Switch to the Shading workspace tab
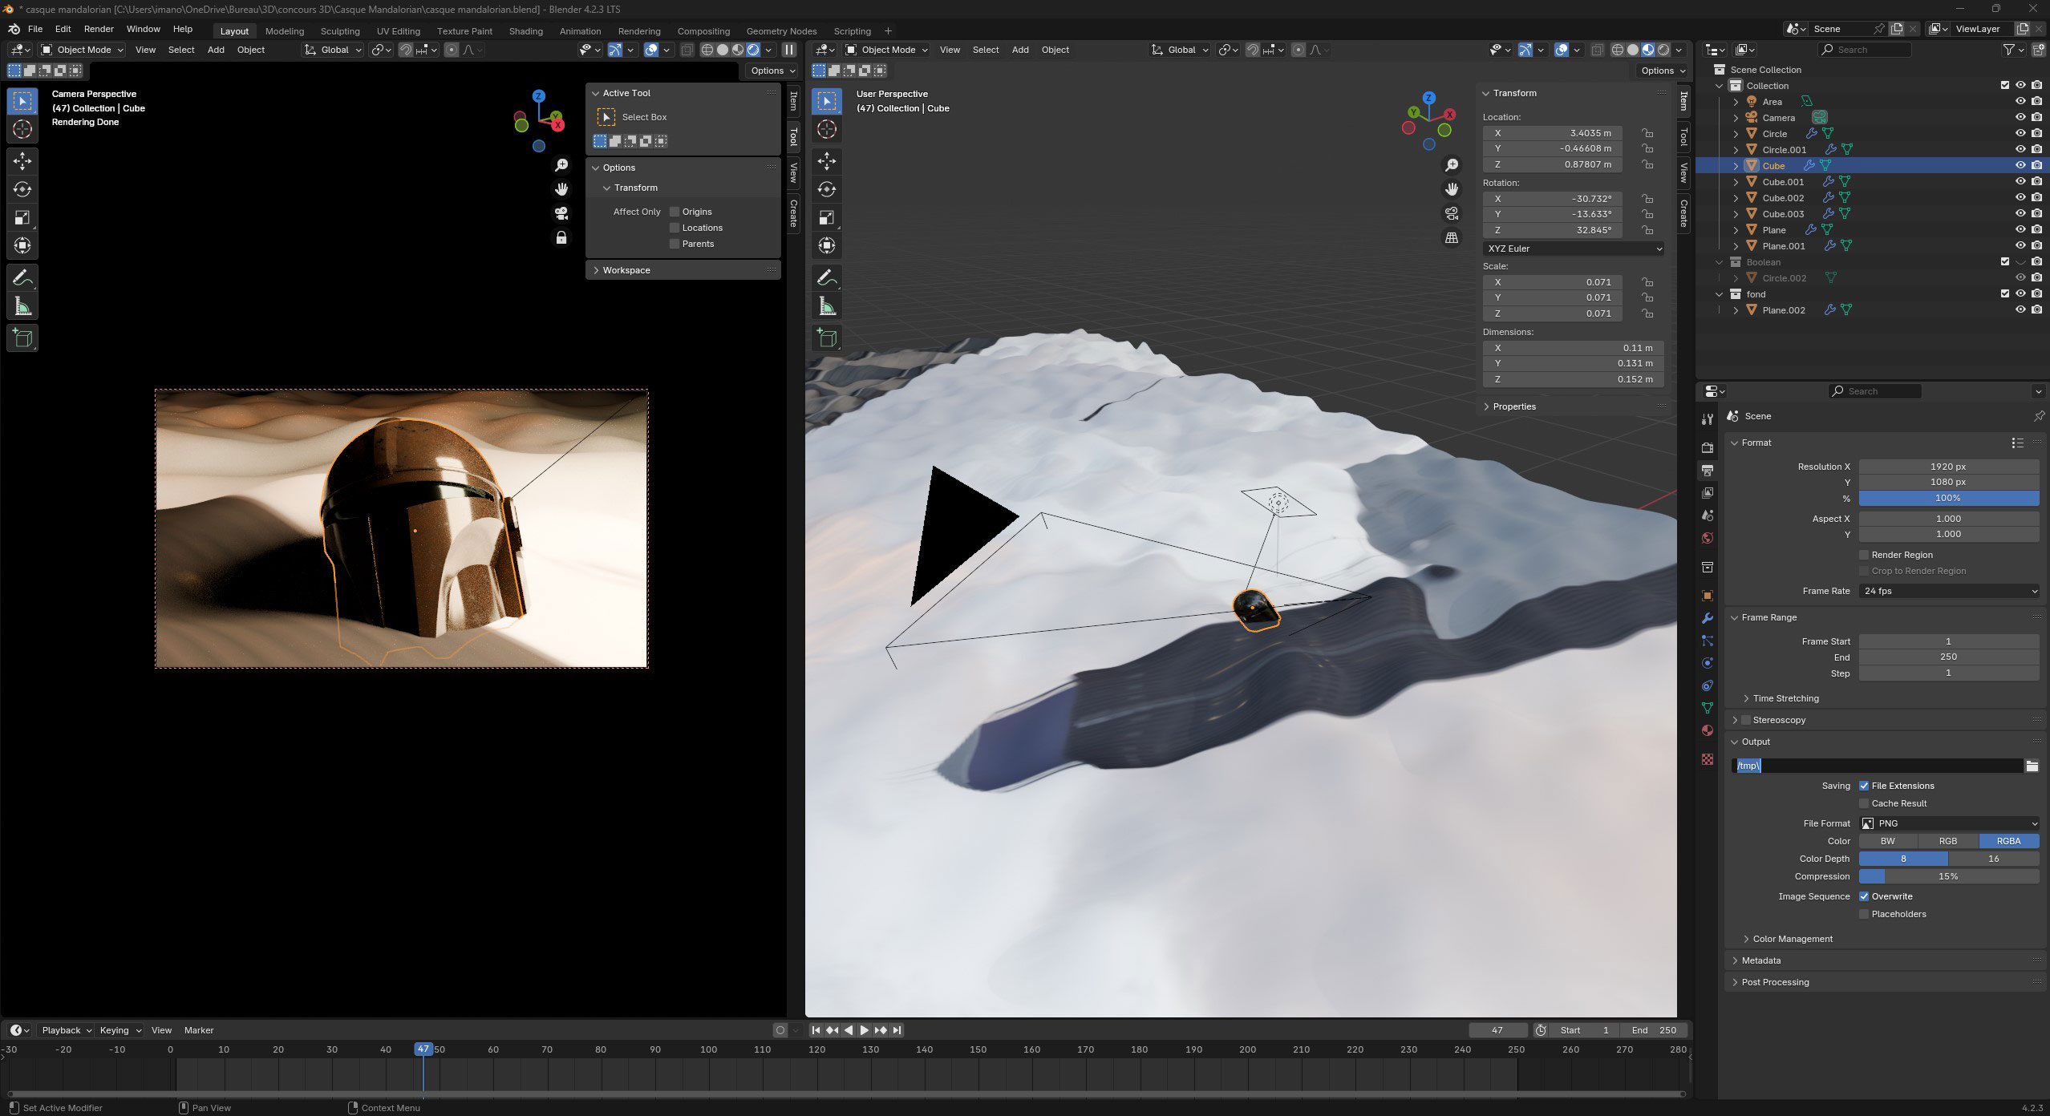Screen dimensions: 2050x1116 click(525, 31)
